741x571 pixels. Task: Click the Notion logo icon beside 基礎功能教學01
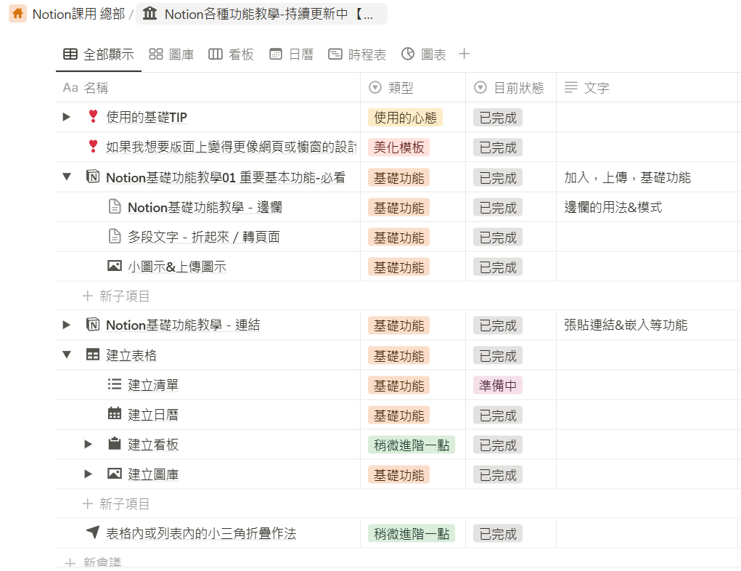(x=93, y=177)
